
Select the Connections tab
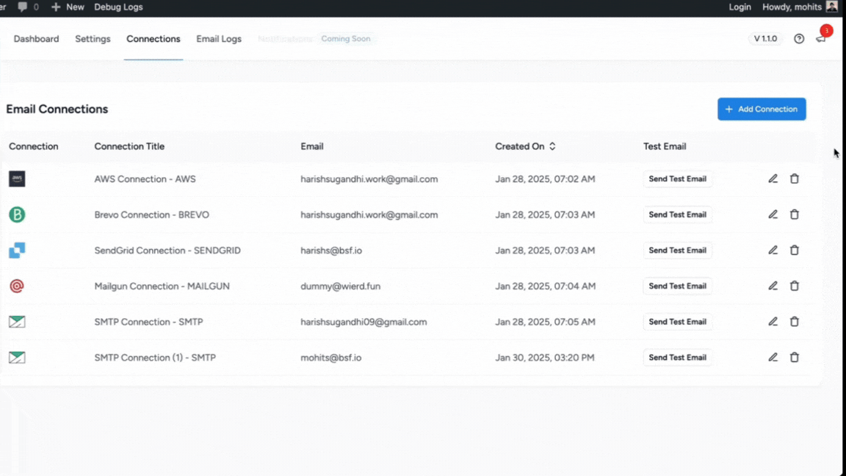point(153,39)
